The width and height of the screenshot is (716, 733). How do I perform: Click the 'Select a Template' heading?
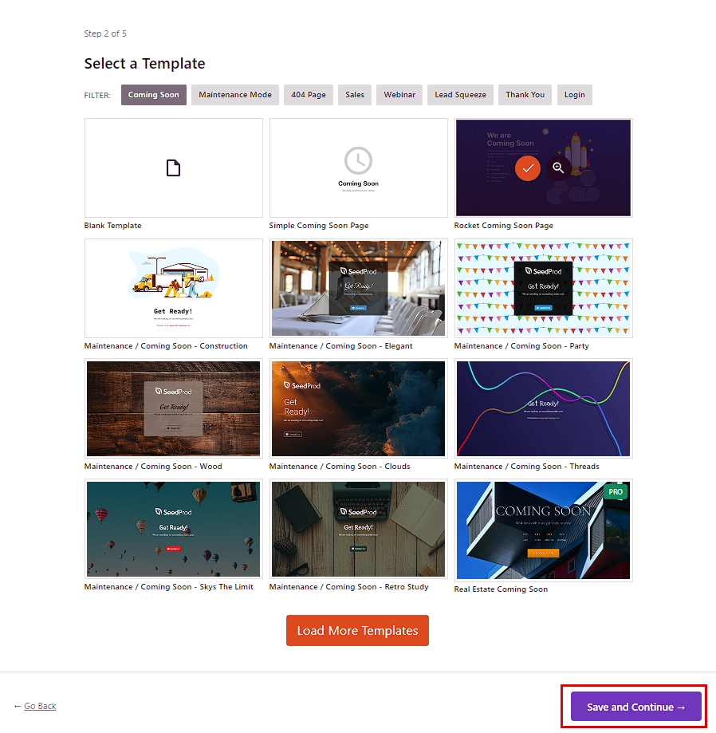click(x=144, y=63)
